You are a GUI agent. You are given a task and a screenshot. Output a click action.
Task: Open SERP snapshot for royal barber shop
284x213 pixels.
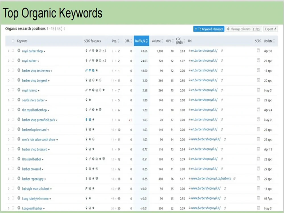click(x=258, y=51)
